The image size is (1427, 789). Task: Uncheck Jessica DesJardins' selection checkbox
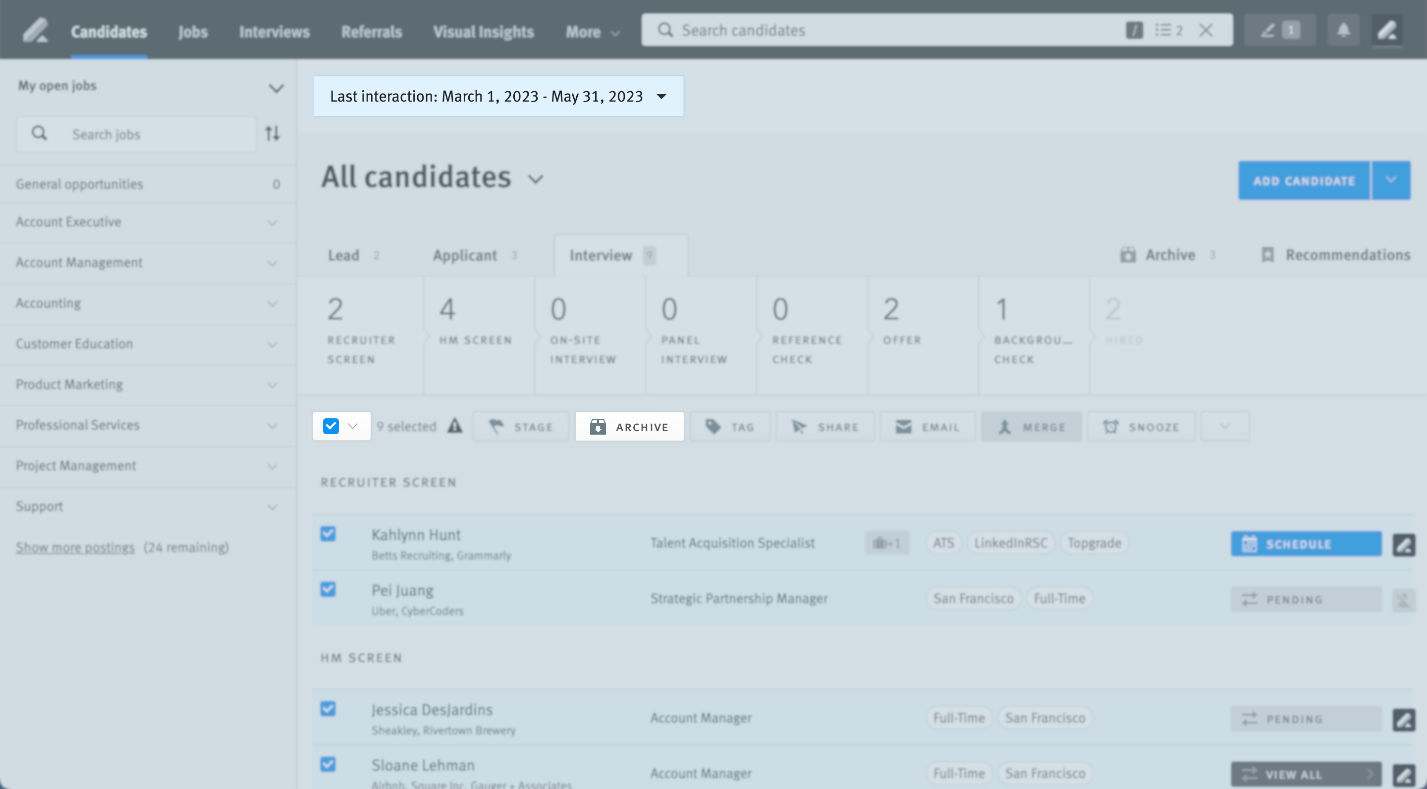(x=329, y=709)
